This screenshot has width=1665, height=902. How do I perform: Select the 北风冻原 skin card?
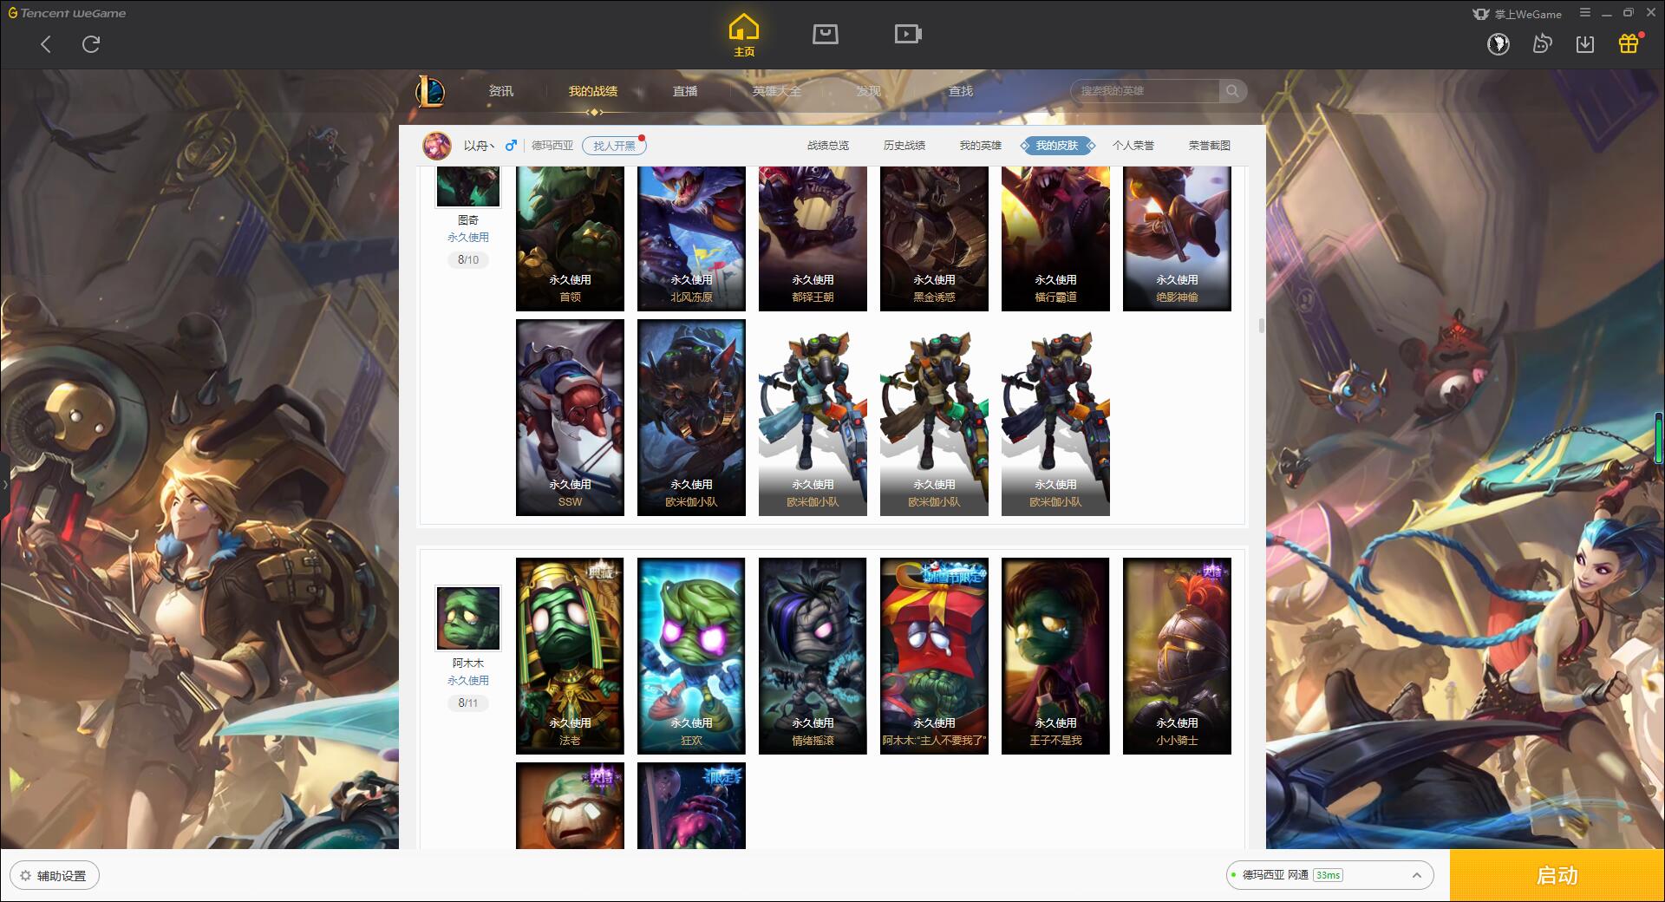click(x=691, y=239)
